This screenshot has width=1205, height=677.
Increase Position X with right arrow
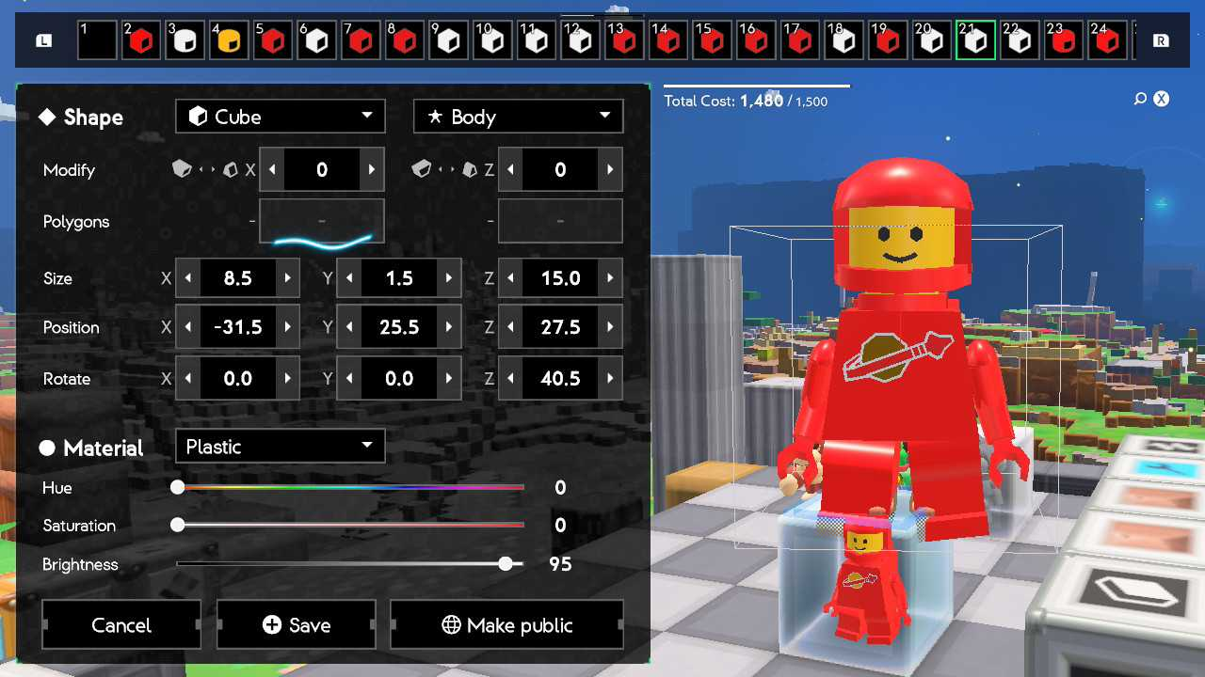point(287,327)
